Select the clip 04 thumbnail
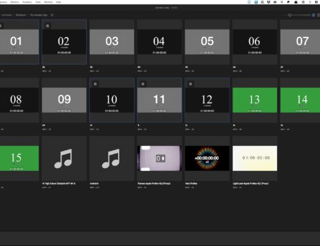This screenshot has height=246, width=320. (159, 42)
